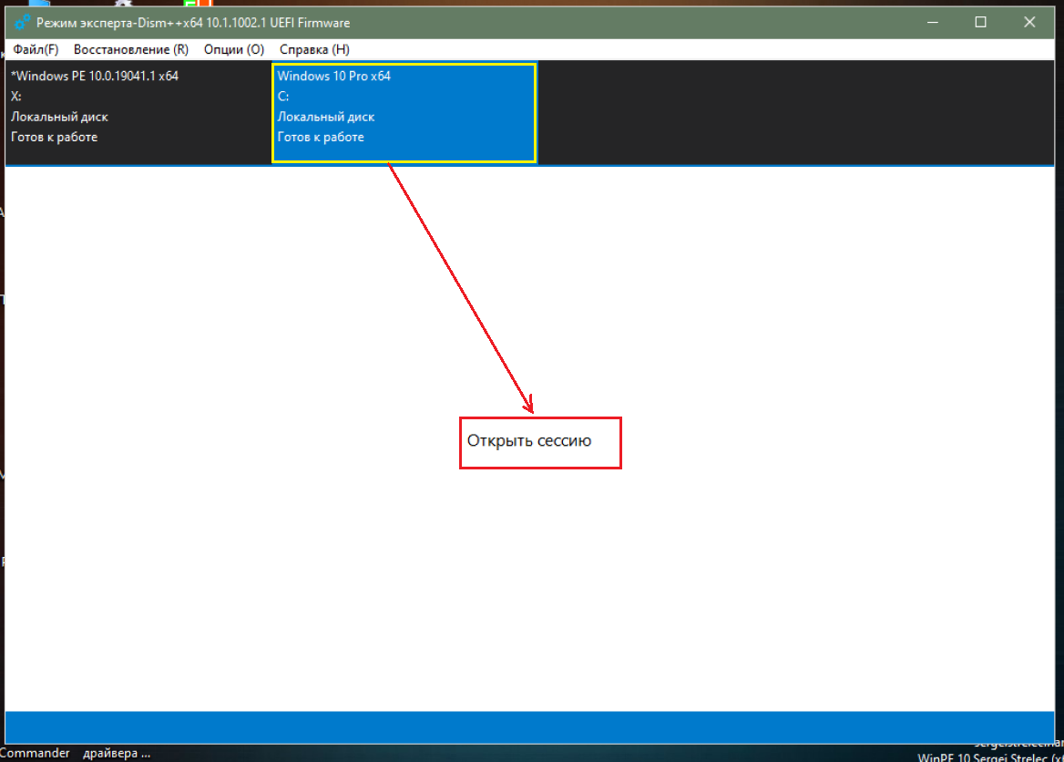Image resolution: width=1064 pixels, height=762 pixels.
Task: Open the Восстановление (R) menu
Action: pyautogui.click(x=131, y=49)
